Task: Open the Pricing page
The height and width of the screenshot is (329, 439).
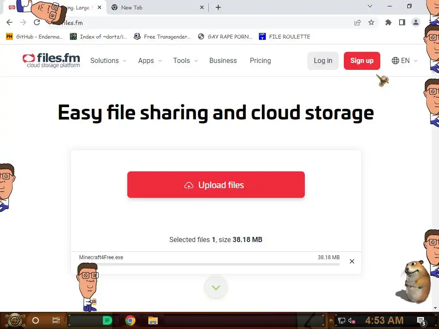Action: 260,61
